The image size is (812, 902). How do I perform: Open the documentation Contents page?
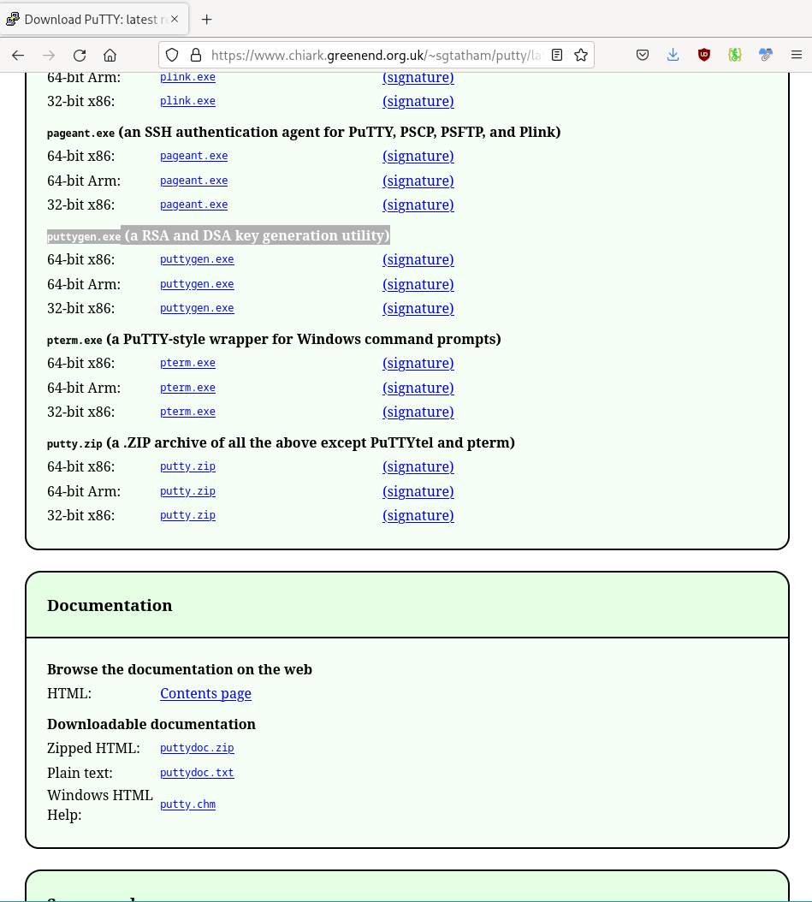pos(205,694)
